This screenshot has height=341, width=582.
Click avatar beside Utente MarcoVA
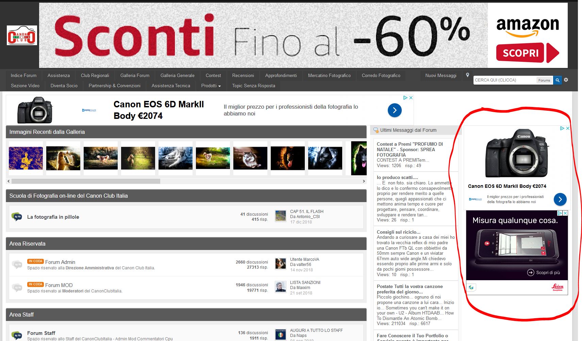[281, 264]
